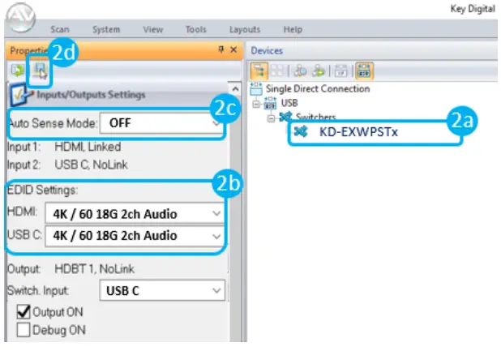The width and height of the screenshot is (501, 351).
Task: Select the Single Direct Connection tree node
Action: tap(318, 88)
